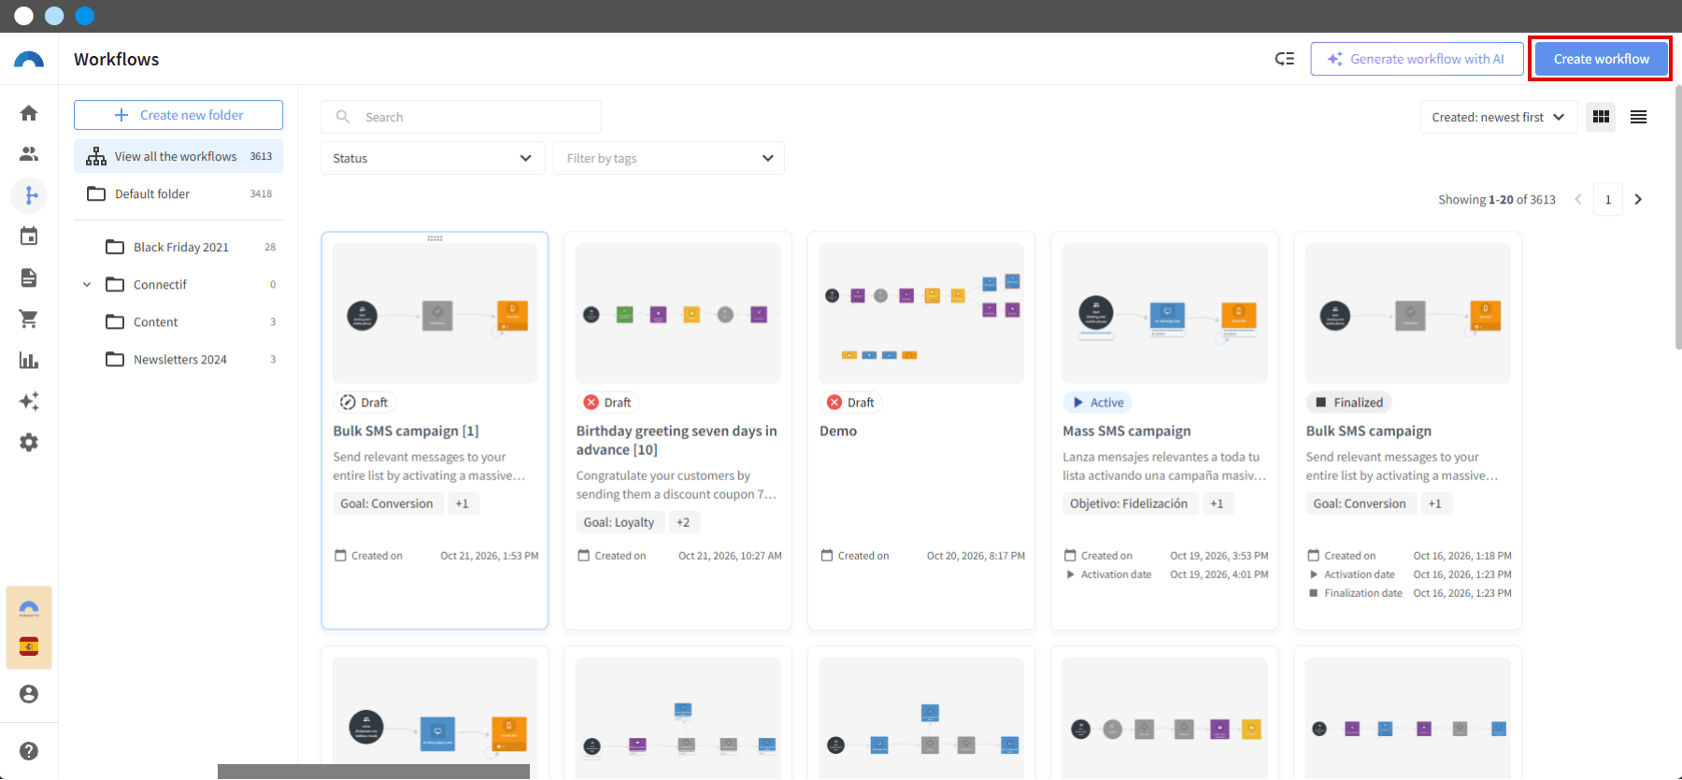The image size is (1682, 780).
Task: Go to next page of workflows
Action: [x=1638, y=199]
